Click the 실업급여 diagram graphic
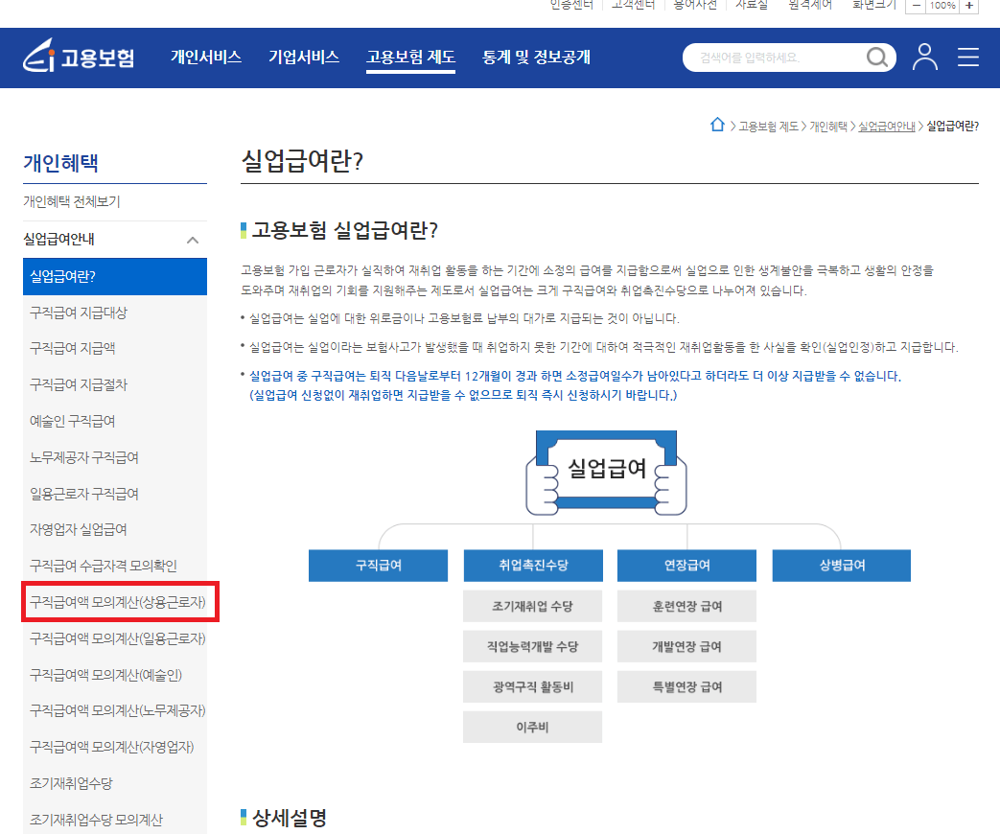1000x834 pixels. 605,472
